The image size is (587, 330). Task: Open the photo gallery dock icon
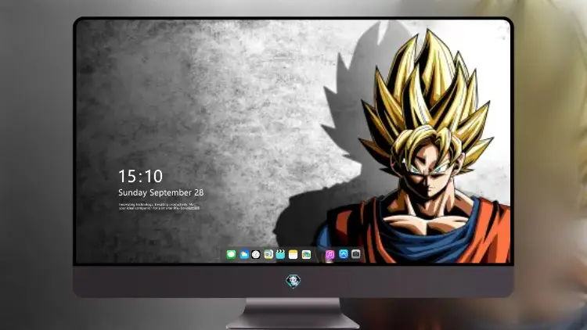[x=306, y=255]
